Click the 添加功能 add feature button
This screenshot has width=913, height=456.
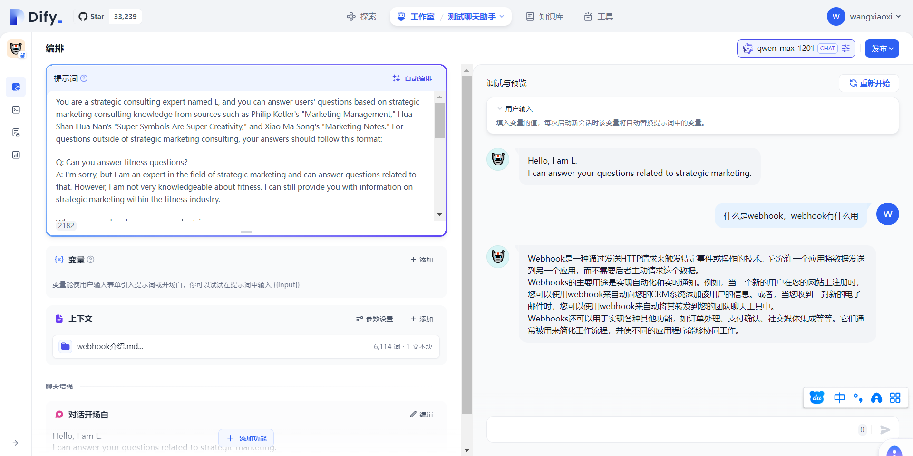pos(246,438)
